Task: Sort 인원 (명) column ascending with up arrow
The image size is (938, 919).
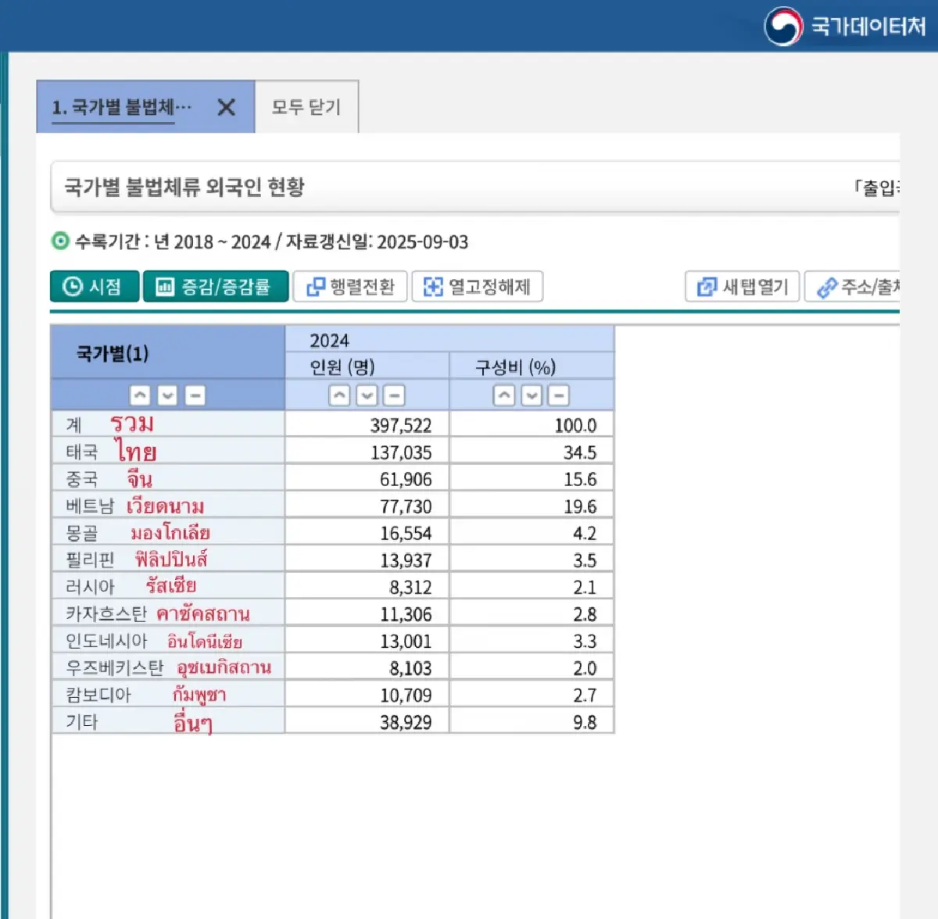Action: 339,395
